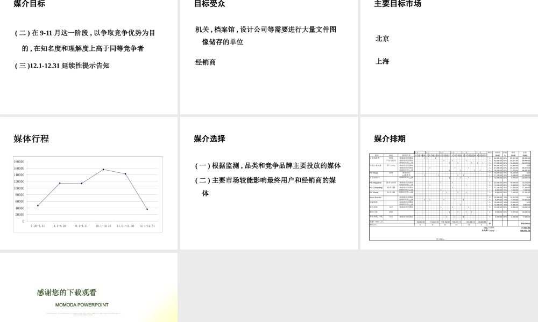The image size is (538, 322).
Task: Select the 媒介排期 slide title
Action: pyautogui.click(x=390, y=138)
